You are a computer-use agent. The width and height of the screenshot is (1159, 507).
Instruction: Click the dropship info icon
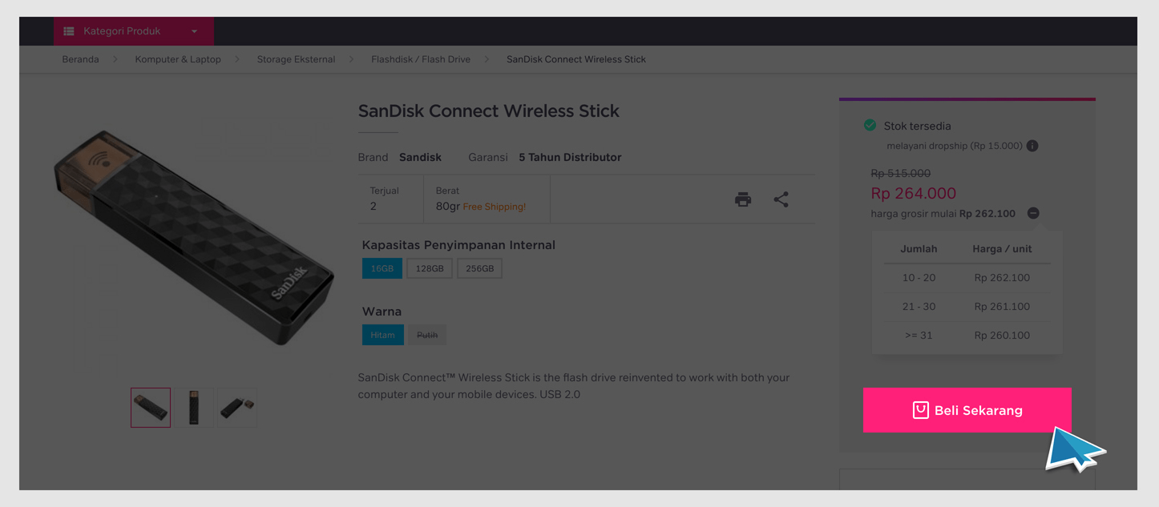pyautogui.click(x=1032, y=146)
